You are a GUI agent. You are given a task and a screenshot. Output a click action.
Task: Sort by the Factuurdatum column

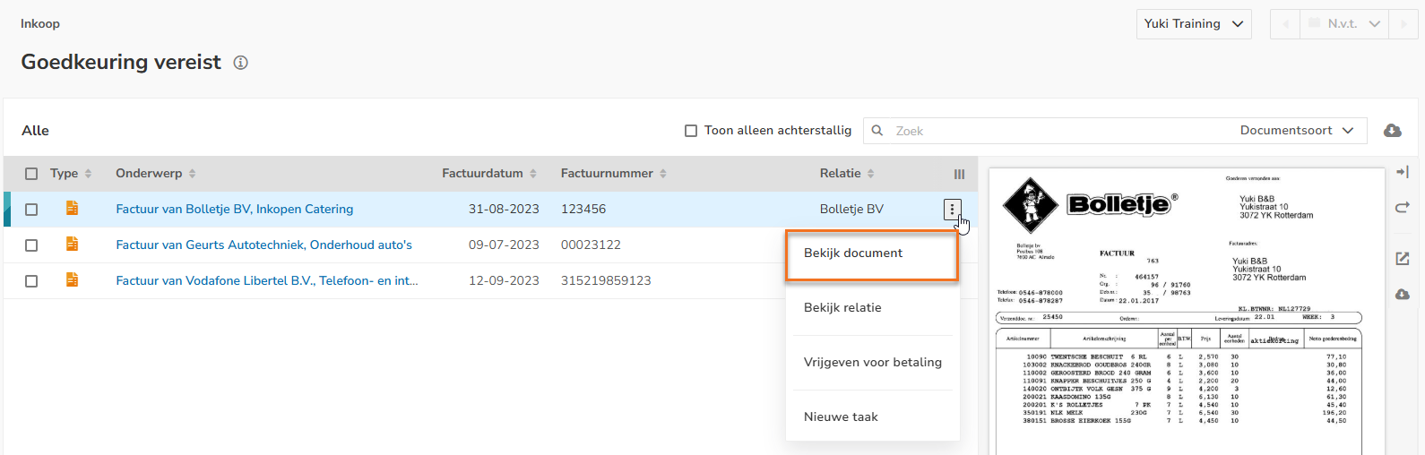point(489,174)
